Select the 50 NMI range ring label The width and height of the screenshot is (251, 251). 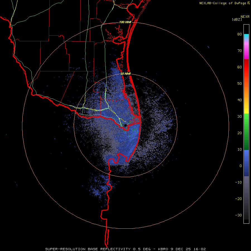(x=126, y=74)
